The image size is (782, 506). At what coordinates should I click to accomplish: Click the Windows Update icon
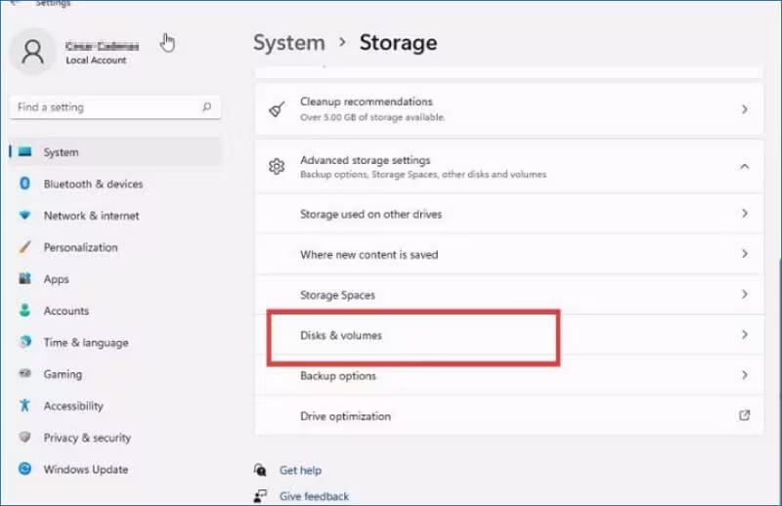click(24, 470)
